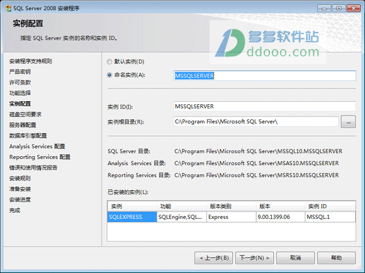
Task: Click the browse button for instance root directory
Action: [x=348, y=122]
